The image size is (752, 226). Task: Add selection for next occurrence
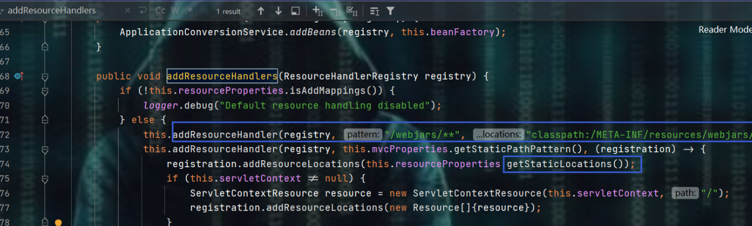pos(318,11)
